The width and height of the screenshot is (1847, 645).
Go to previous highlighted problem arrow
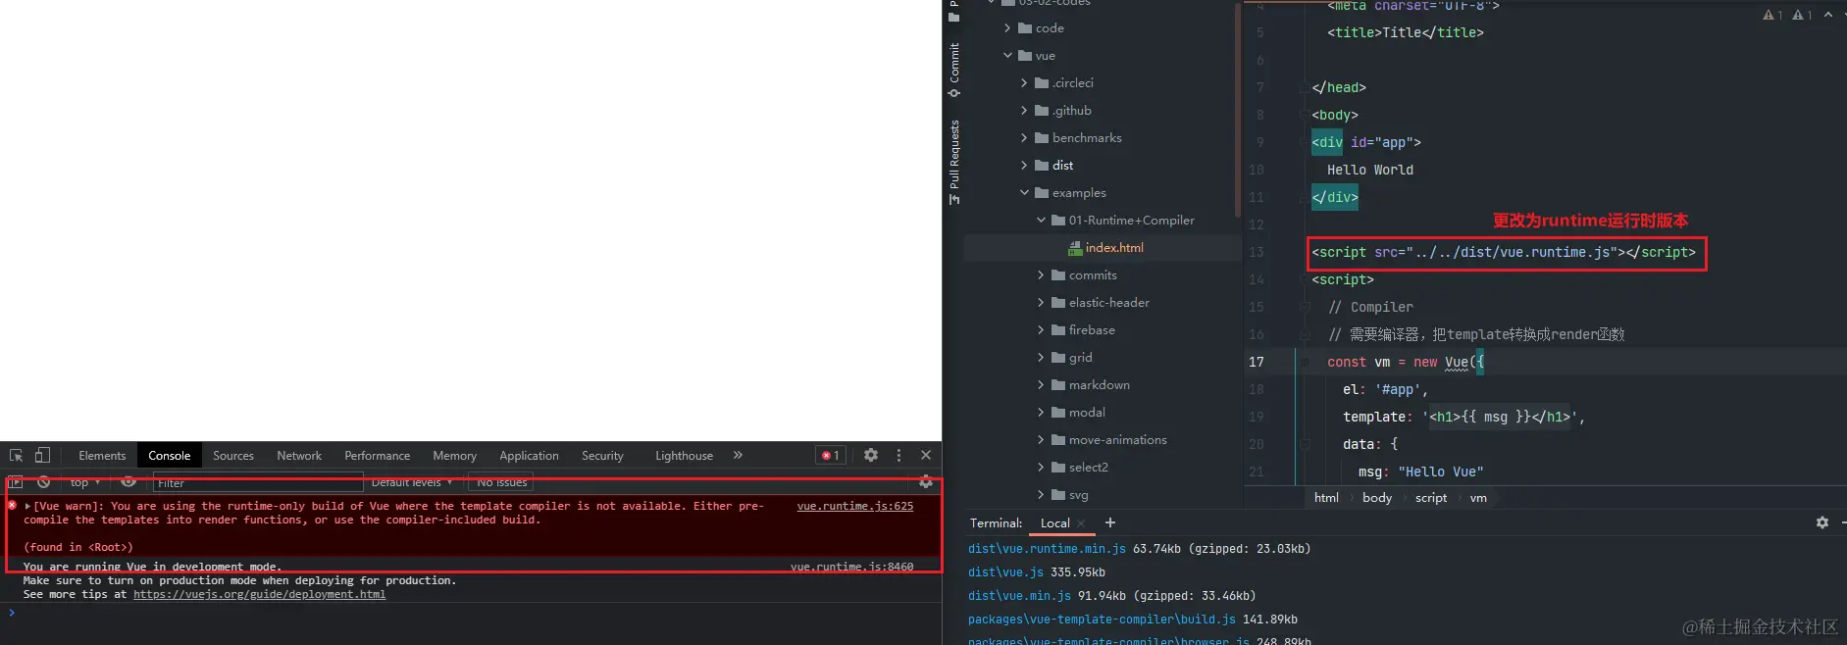click(x=1827, y=15)
